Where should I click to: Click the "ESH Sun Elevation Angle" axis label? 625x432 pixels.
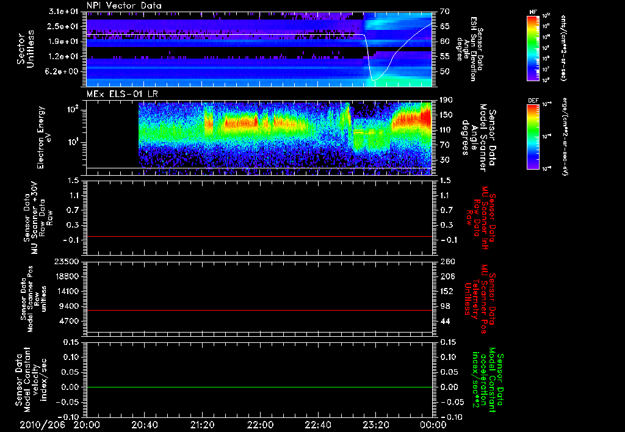(470, 49)
